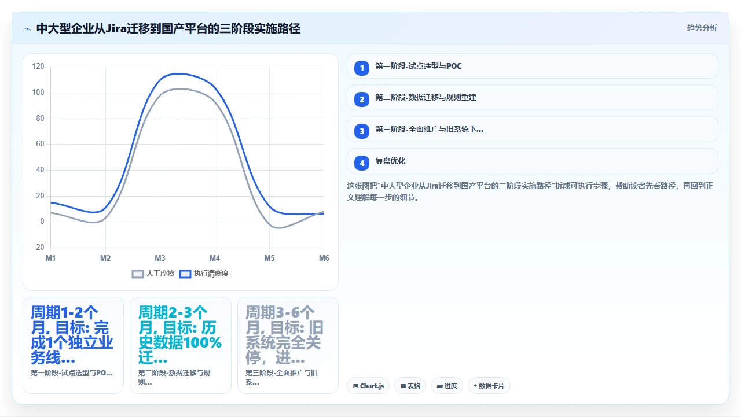Open the 周期3-6个月 data card
The image size is (741, 417).
[288, 345]
